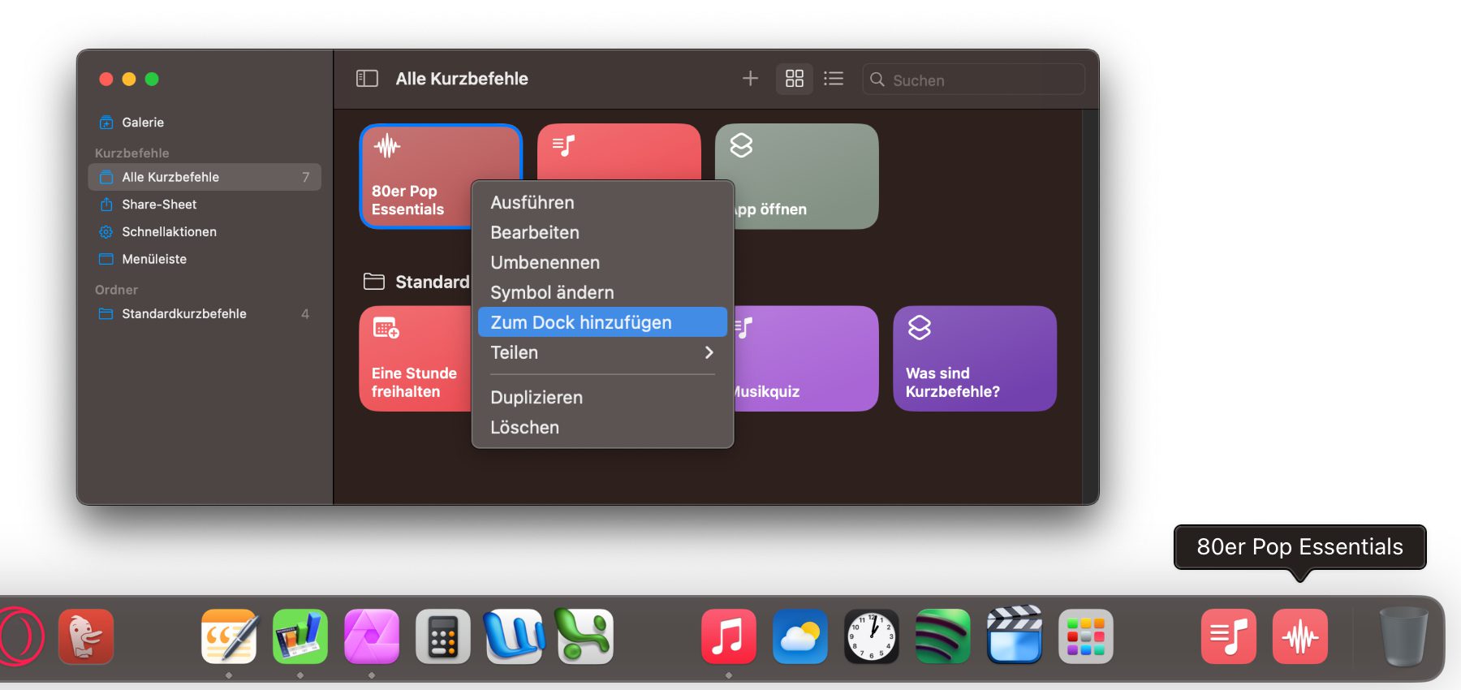Switch to grid view

point(795,79)
